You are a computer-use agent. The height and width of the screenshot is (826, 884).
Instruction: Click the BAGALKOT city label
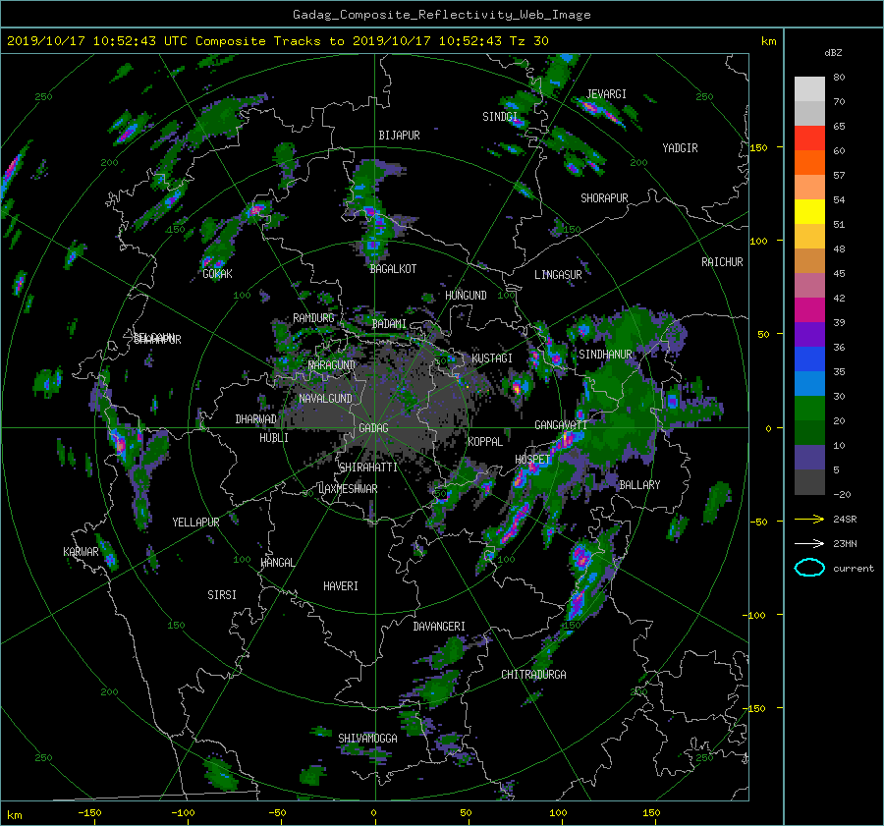pyautogui.click(x=393, y=269)
